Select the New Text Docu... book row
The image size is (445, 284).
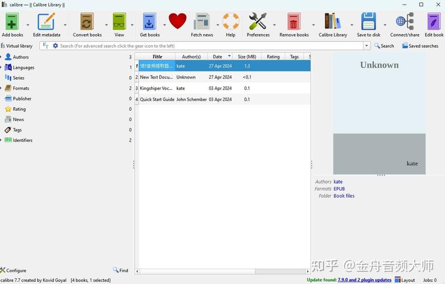(224, 77)
